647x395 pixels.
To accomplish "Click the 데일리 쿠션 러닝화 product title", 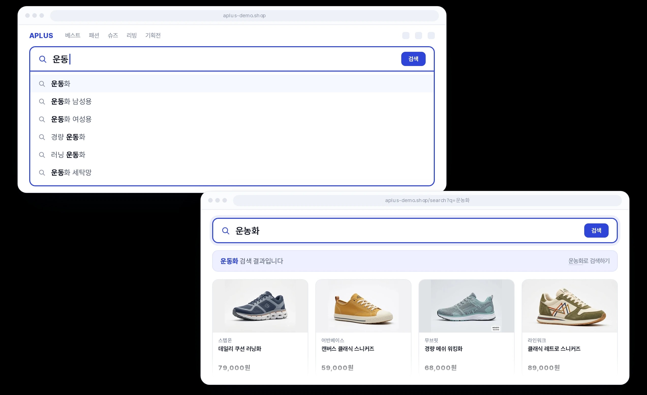I will point(240,349).
